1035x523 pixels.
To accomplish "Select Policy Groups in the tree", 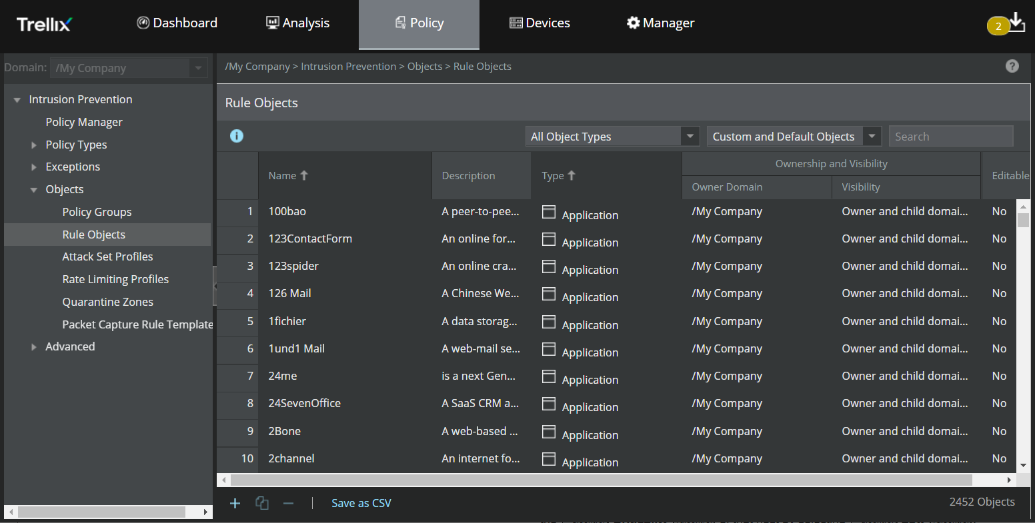I will [97, 212].
